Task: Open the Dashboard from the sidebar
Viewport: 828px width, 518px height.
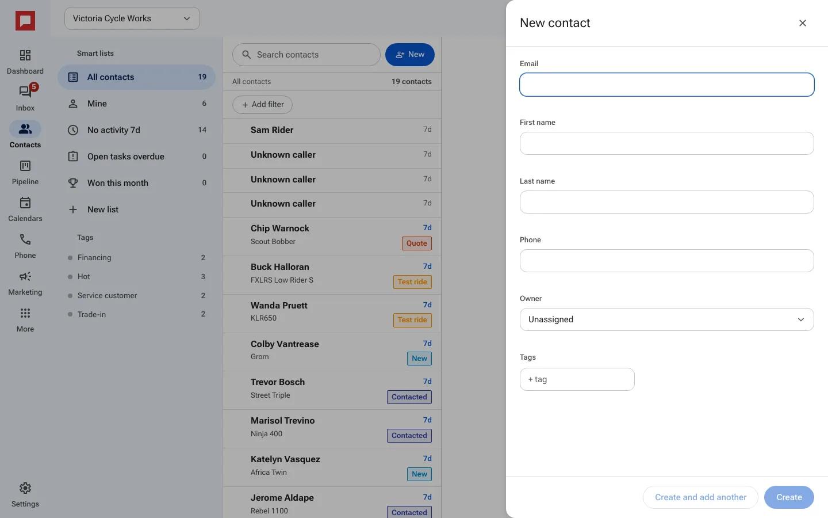Action: point(25,62)
